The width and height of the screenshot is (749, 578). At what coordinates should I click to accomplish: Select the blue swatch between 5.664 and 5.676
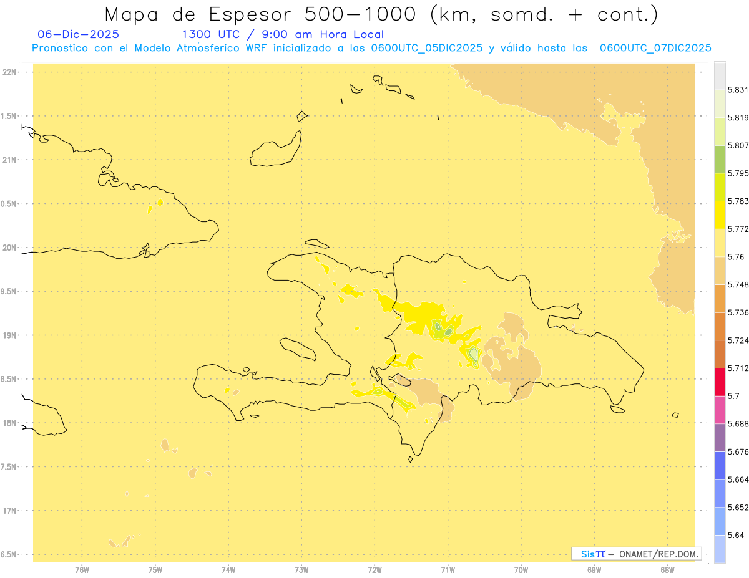[x=720, y=466]
